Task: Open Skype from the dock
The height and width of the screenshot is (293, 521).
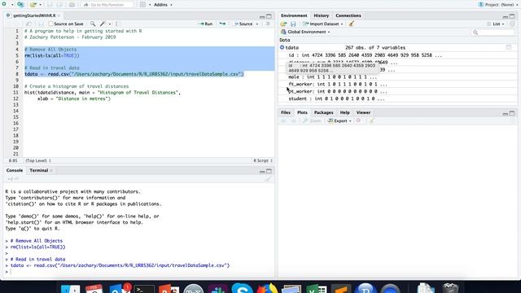Action: pyautogui.click(x=242, y=288)
